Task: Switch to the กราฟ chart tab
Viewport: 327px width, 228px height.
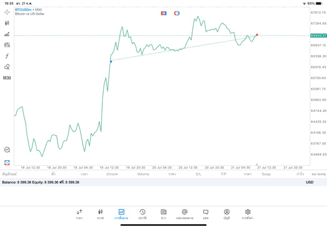Action: [x=100, y=214]
